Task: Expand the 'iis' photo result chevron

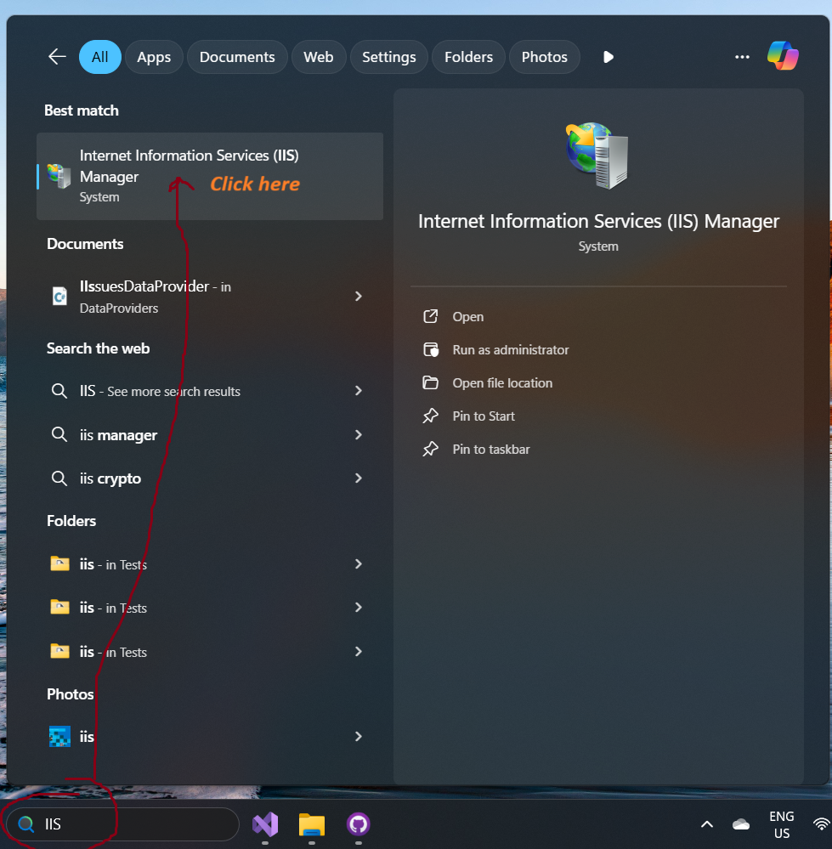Action: [x=358, y=736]
